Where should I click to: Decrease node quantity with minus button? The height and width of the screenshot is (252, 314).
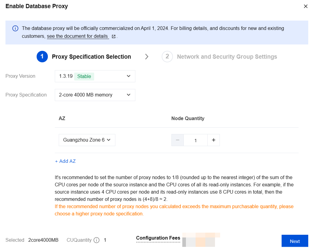tap(177, 140)
